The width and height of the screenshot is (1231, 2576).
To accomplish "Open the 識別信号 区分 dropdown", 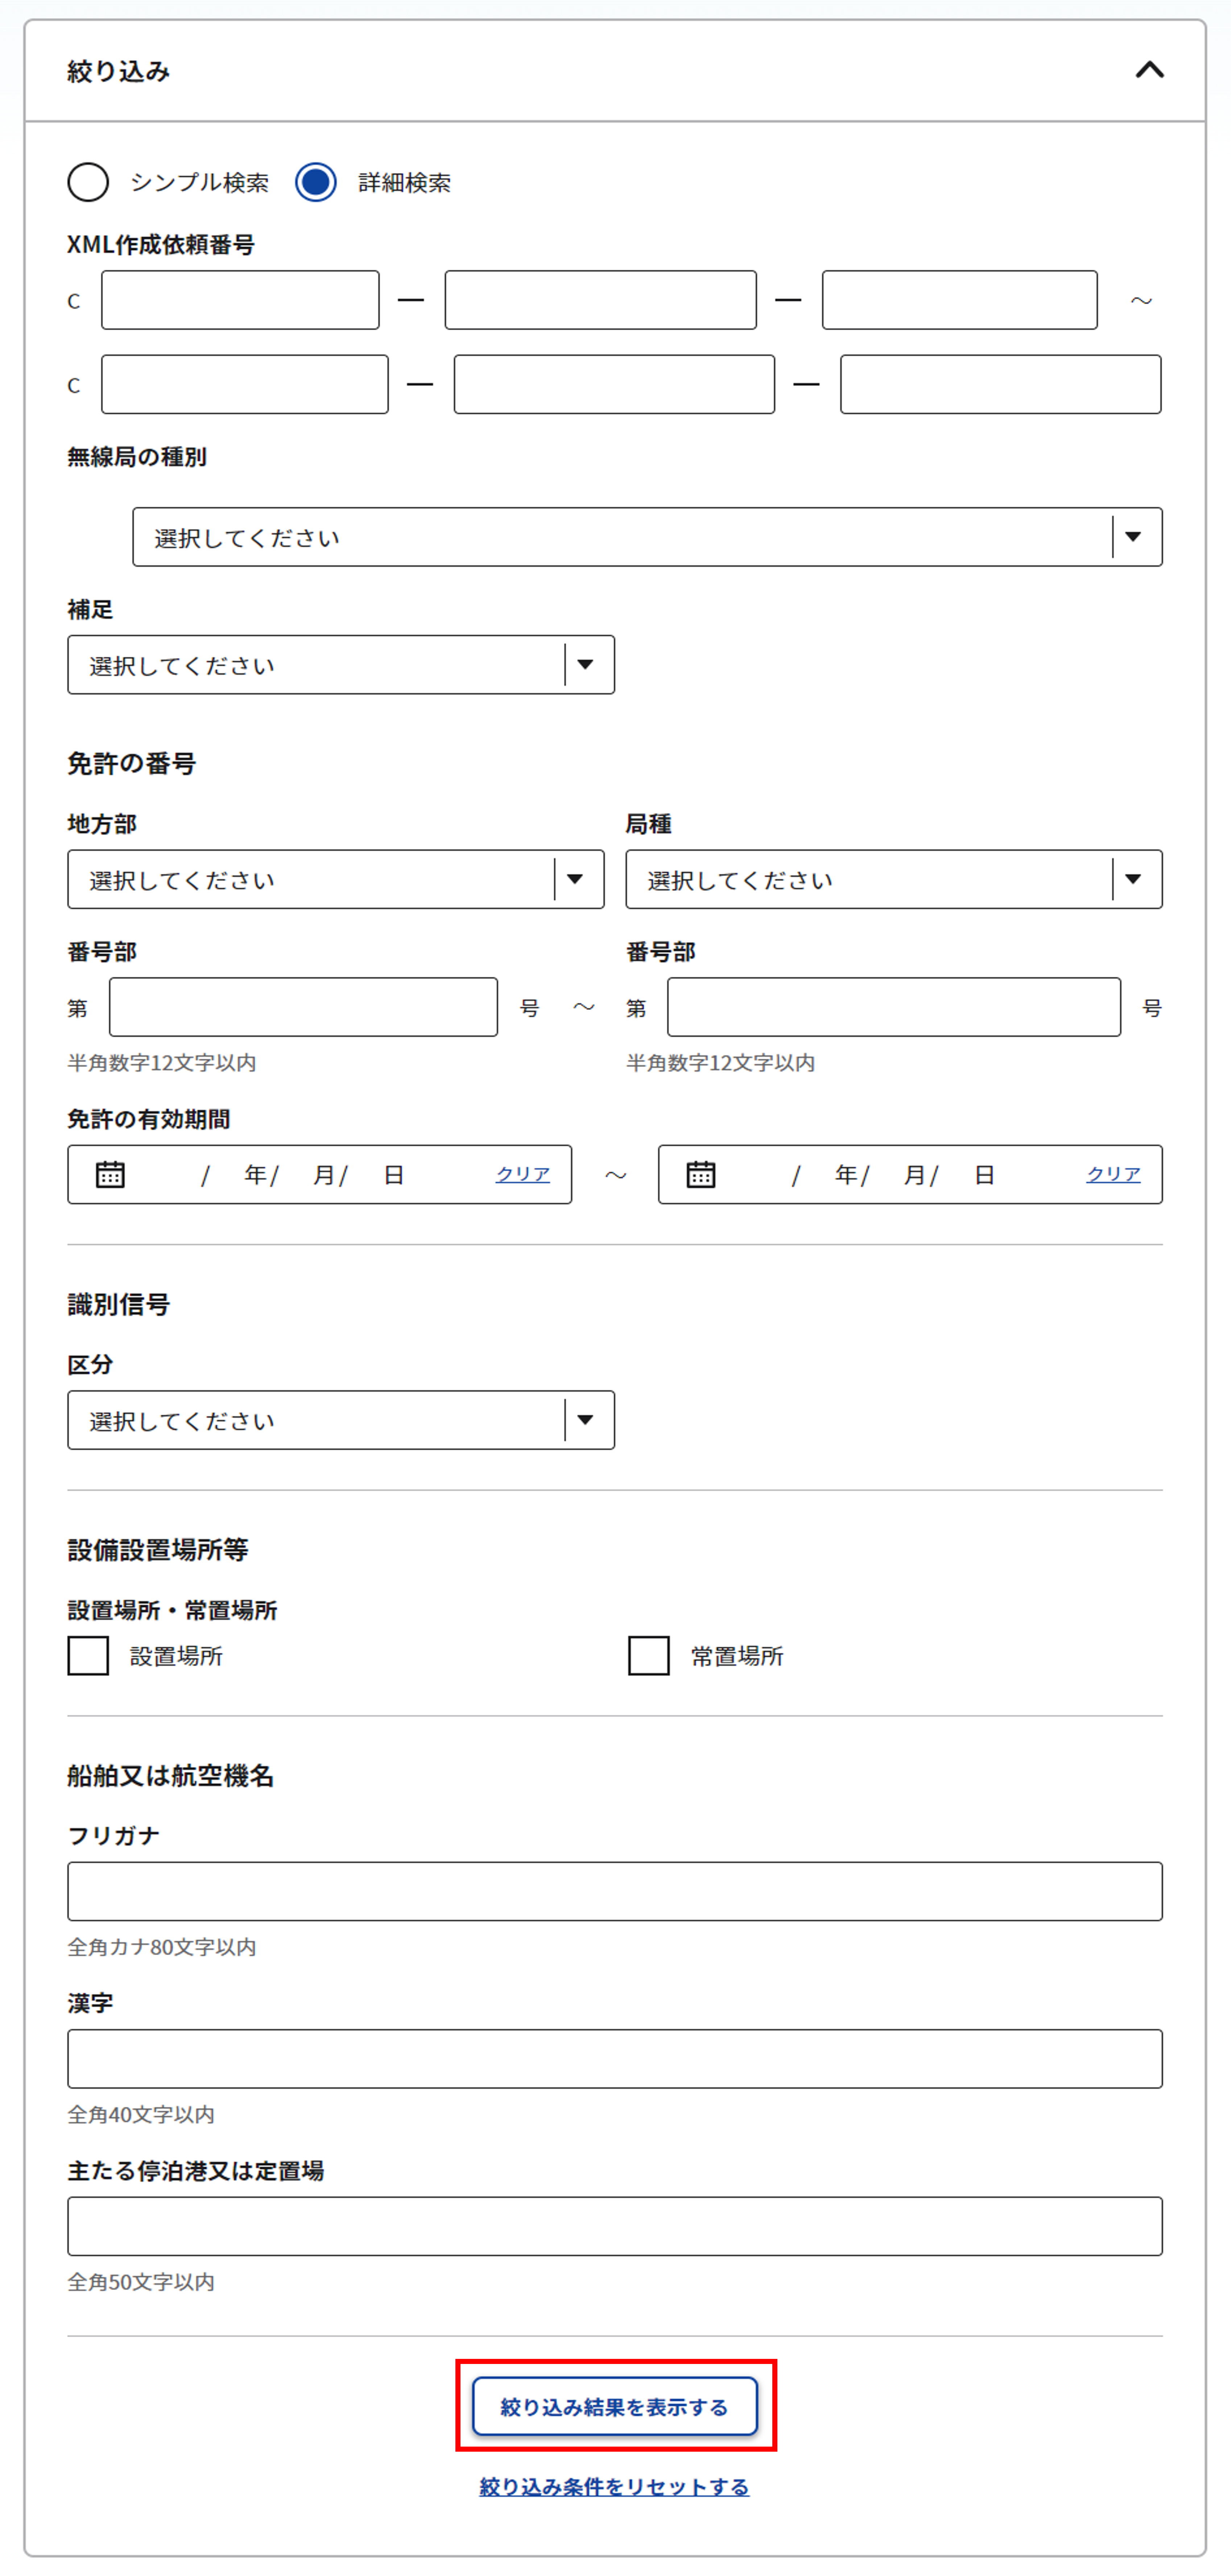I will (x=341, y=1420).
